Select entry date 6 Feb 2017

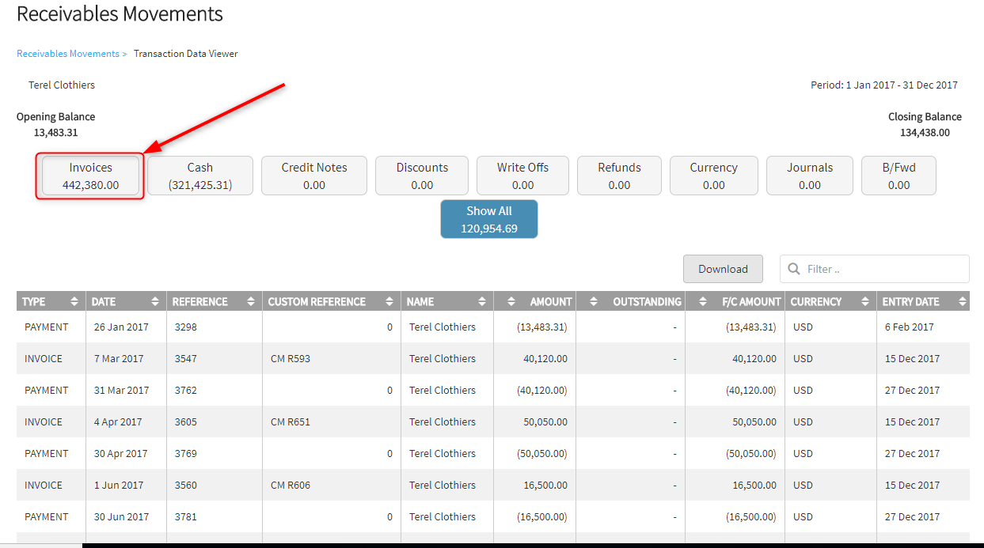(909, 327)
